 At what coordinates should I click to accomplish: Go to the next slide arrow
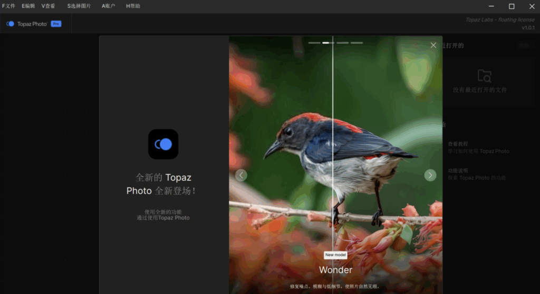(x=430, y=175)
